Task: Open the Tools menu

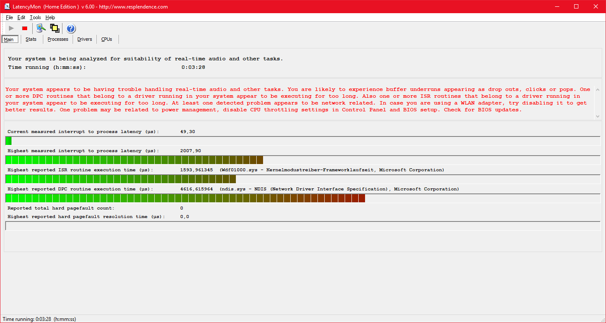Action: [35, 17]
